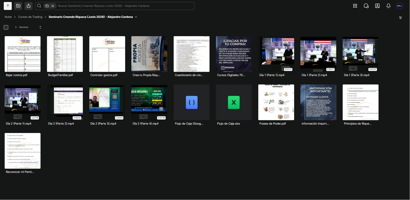Play Día 2 (Parte 2).mp4 video

coord(65,102)
